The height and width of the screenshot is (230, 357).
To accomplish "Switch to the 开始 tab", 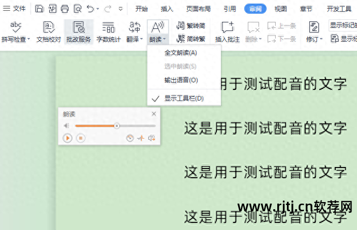I will [x=142, y=9].
